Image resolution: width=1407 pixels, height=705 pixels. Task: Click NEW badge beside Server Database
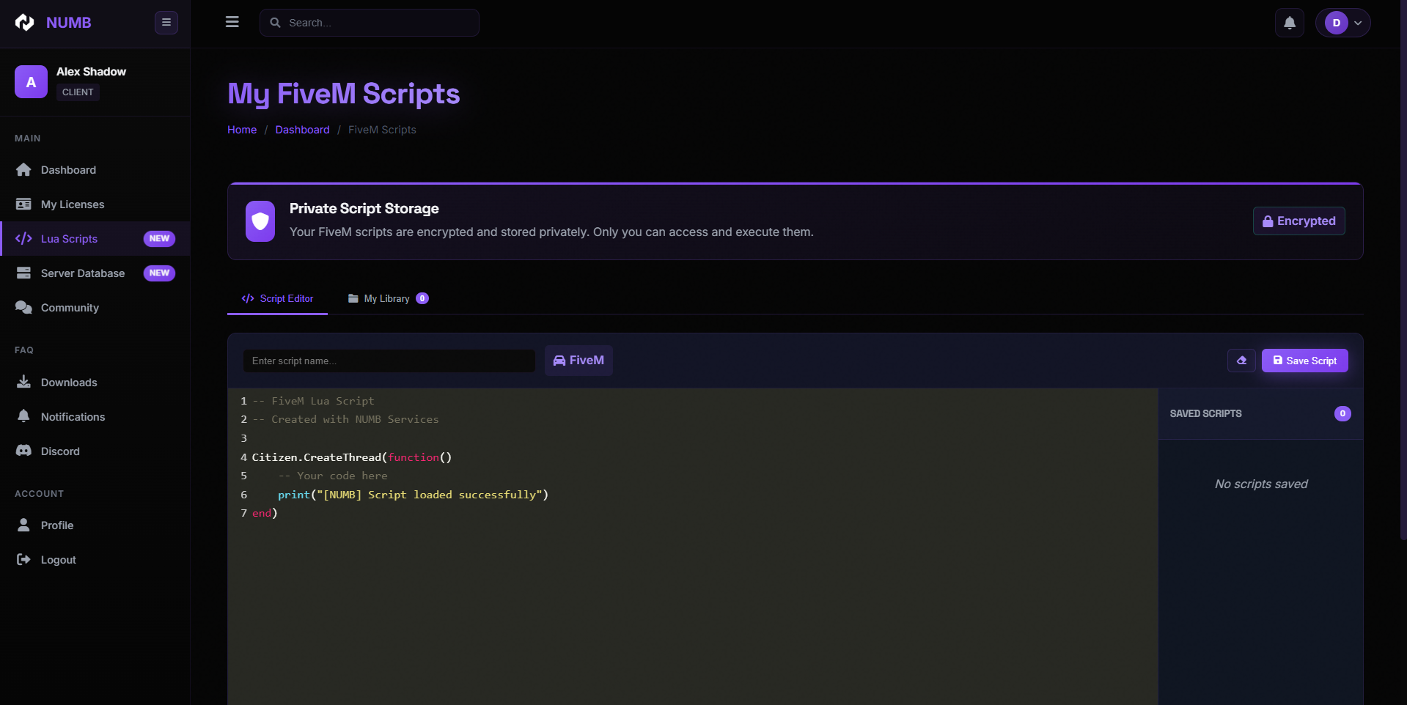tap(159, 273)
